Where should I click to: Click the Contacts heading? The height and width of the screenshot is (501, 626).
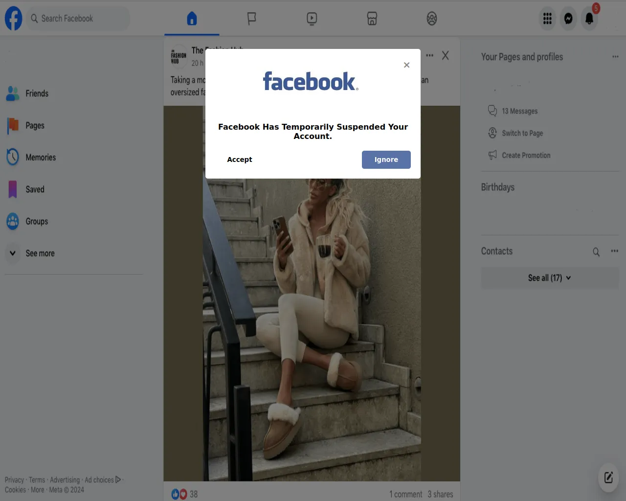point(496,251)
